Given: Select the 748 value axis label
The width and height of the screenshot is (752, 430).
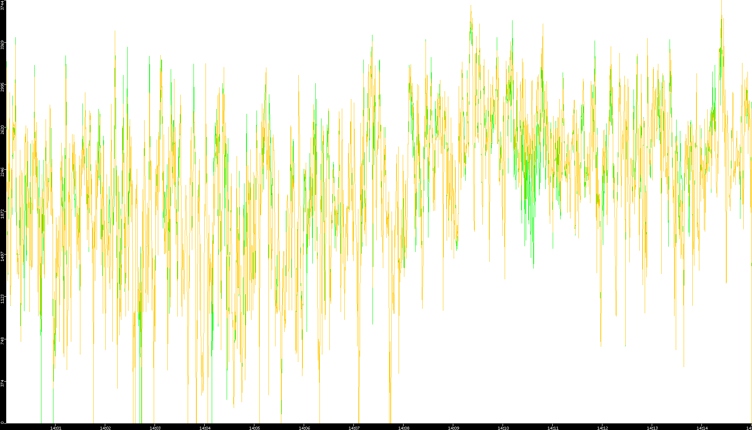Looking at the screenshot, I should tap(2, 341).
